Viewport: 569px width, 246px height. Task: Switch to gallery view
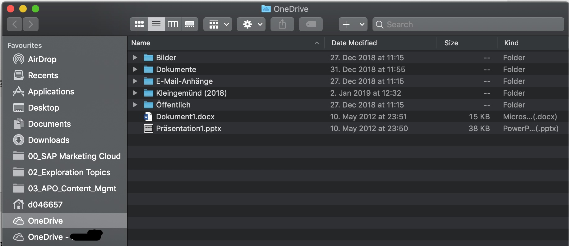190,24
